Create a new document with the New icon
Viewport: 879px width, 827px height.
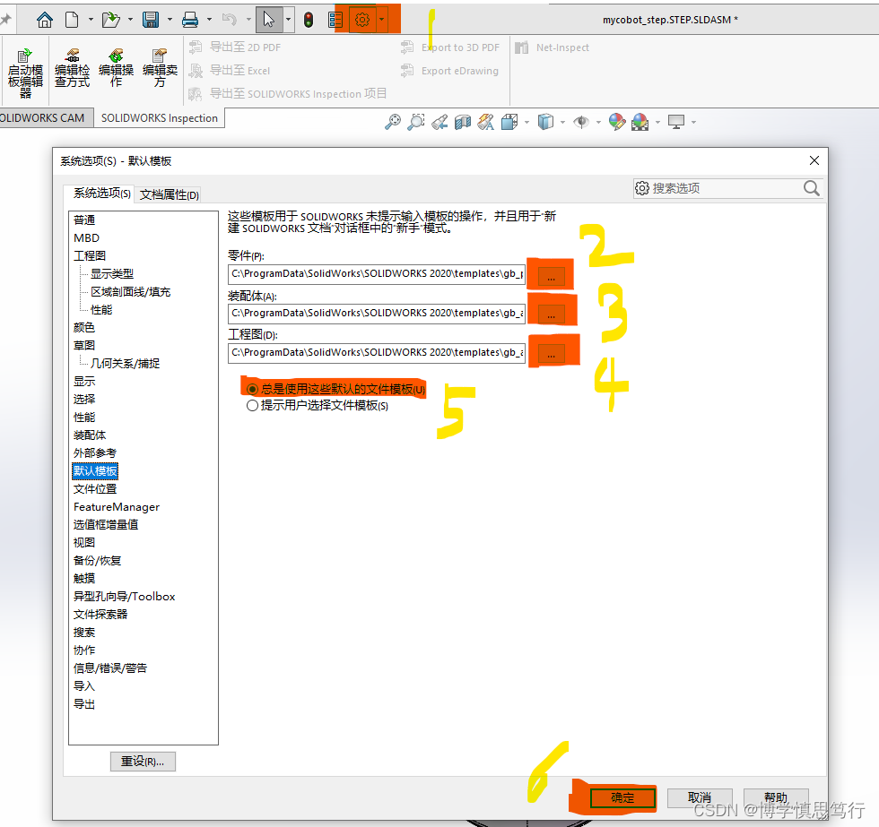point(72,20)
